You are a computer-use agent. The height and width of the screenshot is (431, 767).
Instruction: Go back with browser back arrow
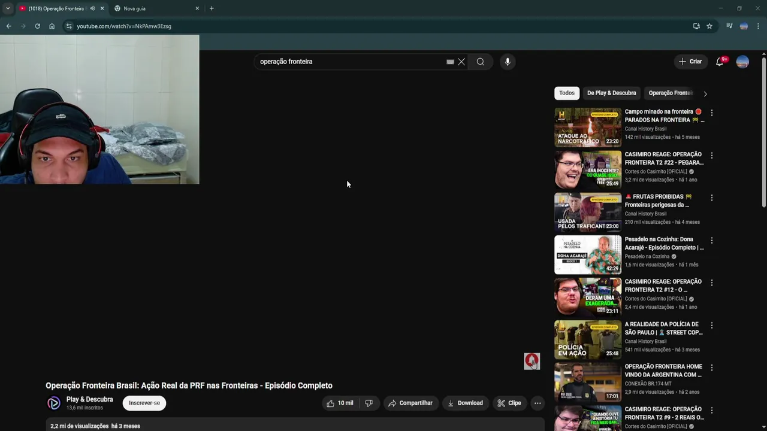pos(8,26)
